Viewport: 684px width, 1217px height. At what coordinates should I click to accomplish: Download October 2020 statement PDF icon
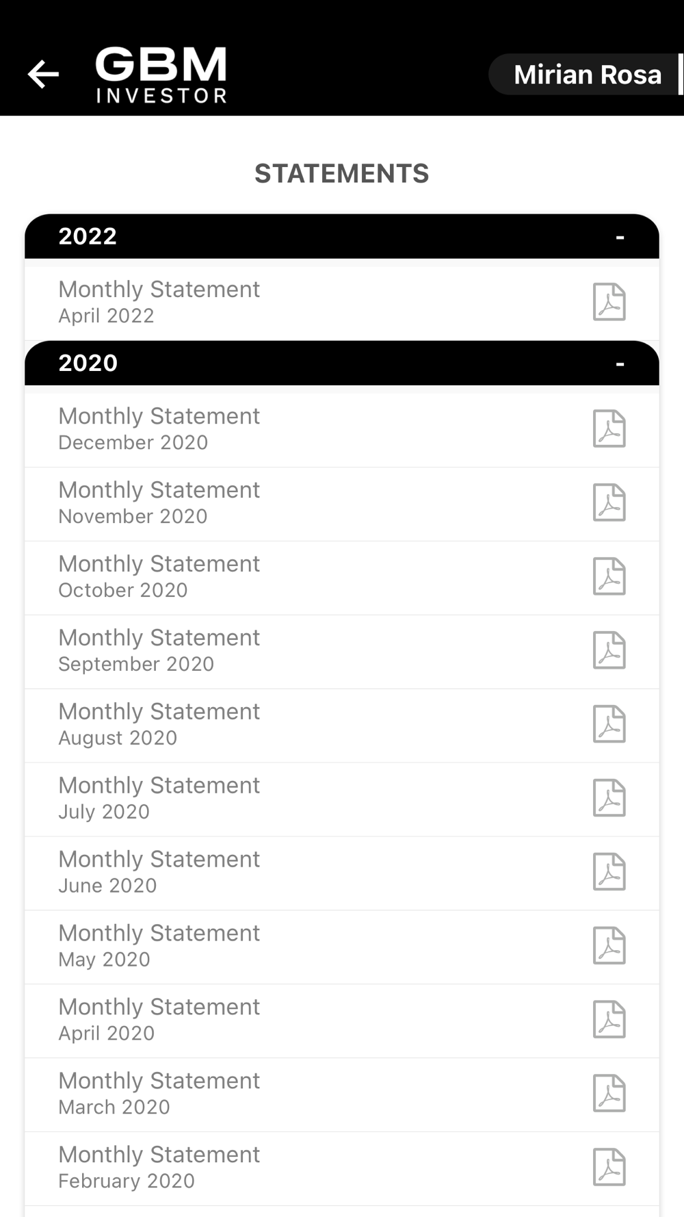click(609, 576)
